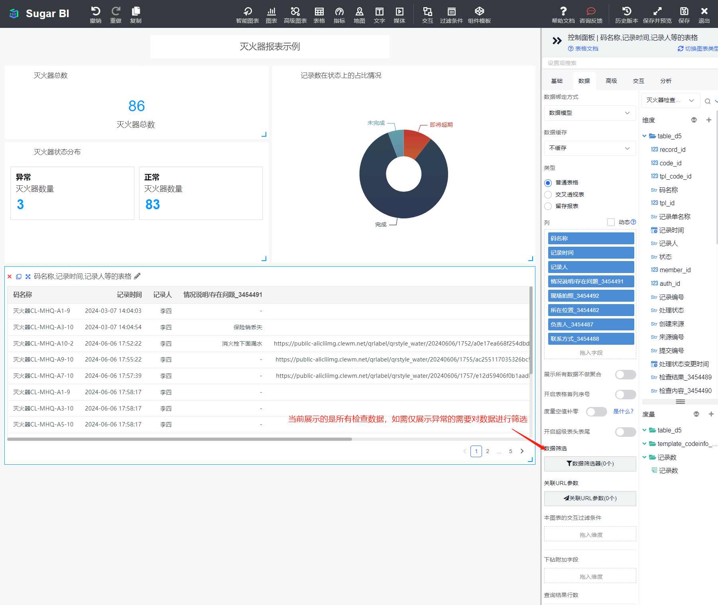The width and height of the screenshot is (718, 605).
Task: Switch to the 分析 tab
Action: 666,81
